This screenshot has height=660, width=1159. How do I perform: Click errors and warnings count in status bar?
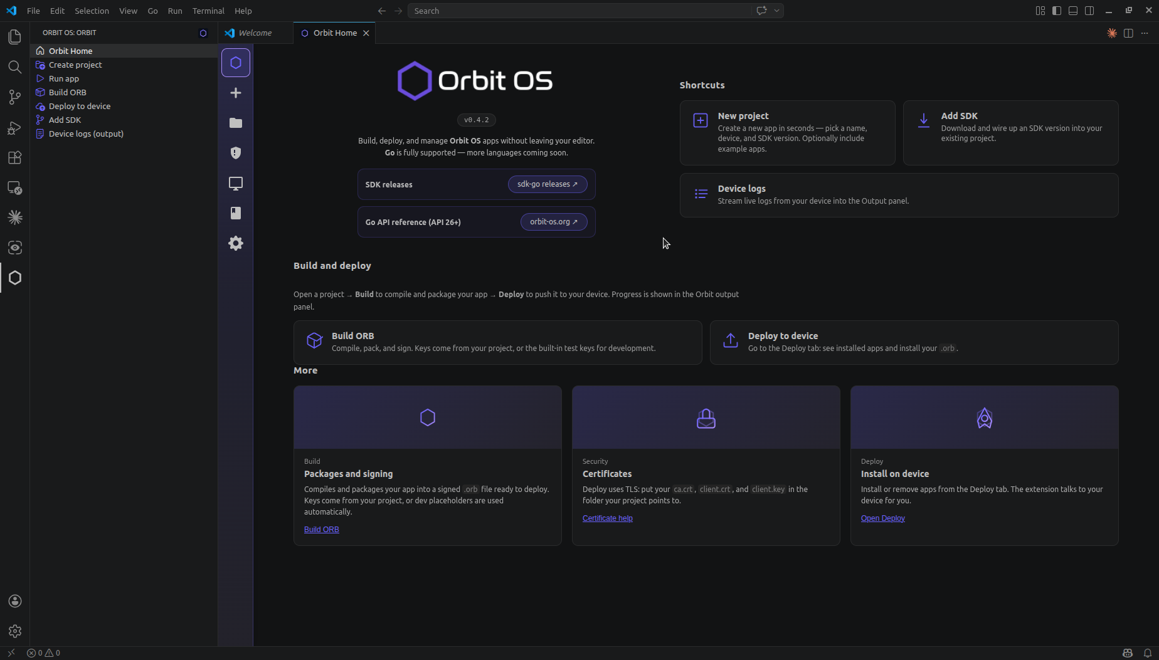tap(43, 653)
